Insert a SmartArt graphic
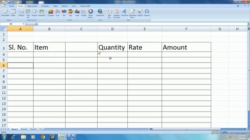Image resolution: width=250 pixels, height=140 pixels. pyautogui.click(x=42, y=13)
